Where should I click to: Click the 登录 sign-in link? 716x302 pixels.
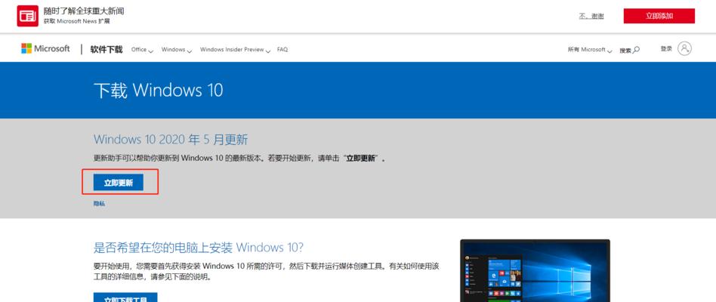(665, 48)
